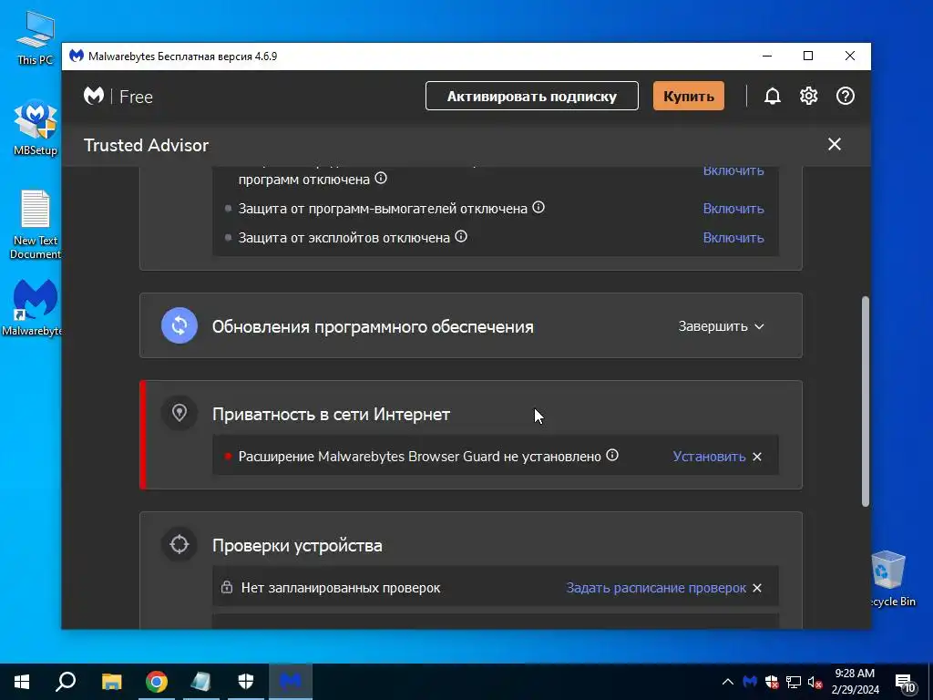The image size is (933, 700).
Task: Click the network tray icon
Action: click(794, 682)
